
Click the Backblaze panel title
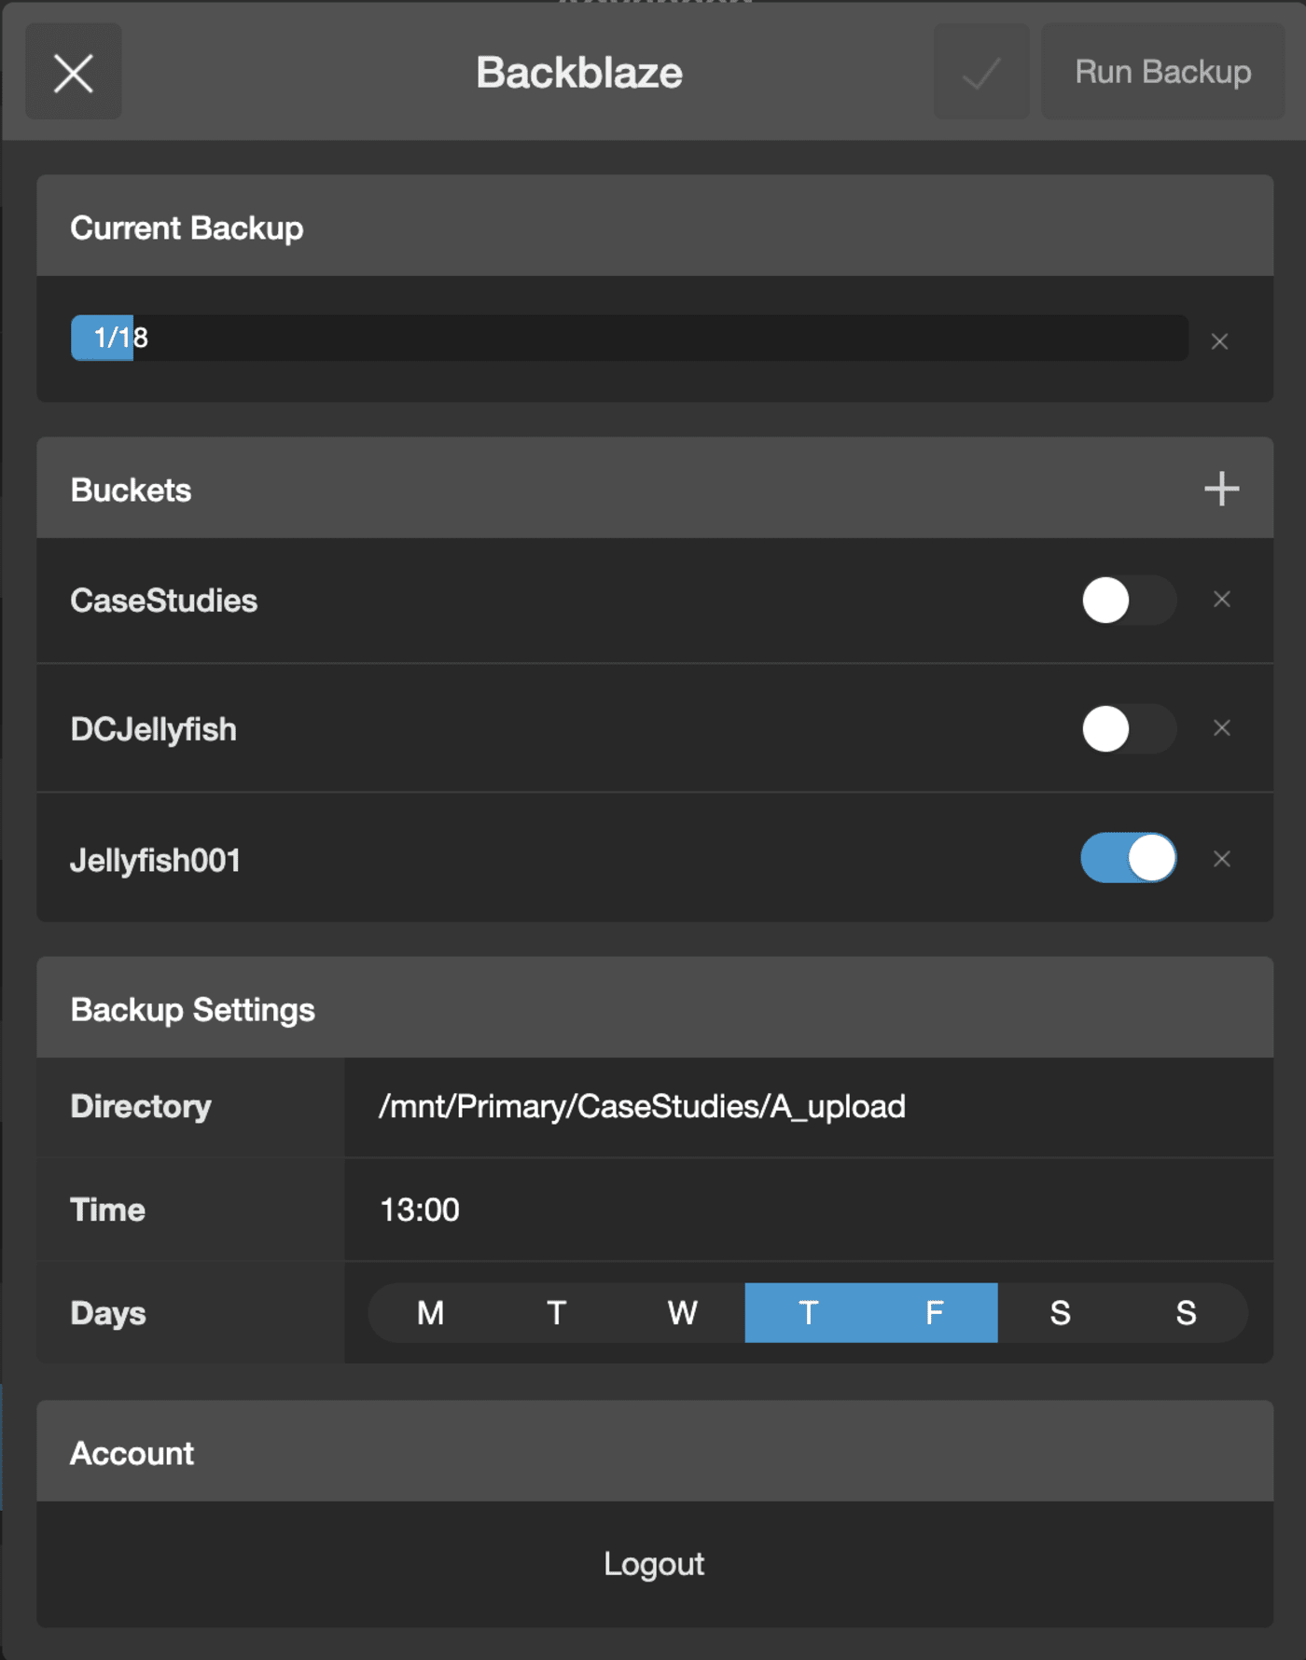point(579,73)
